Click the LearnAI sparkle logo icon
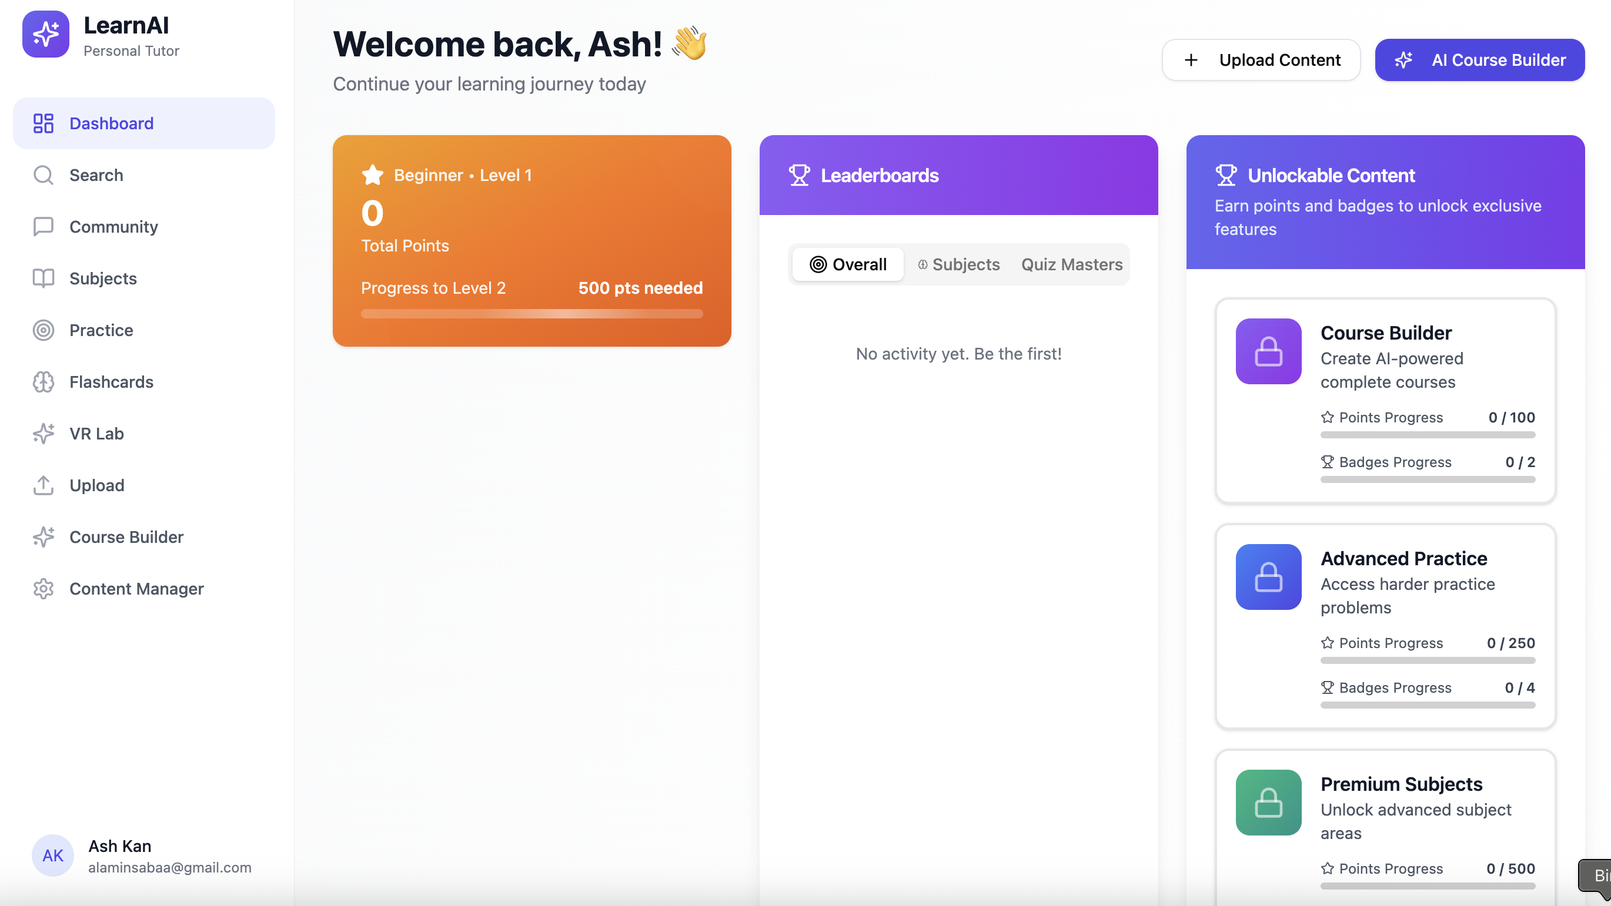1611x906 pixels. coord(46,33)
